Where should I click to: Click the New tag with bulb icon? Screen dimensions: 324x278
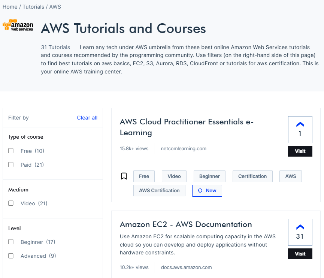click(207, 191)
